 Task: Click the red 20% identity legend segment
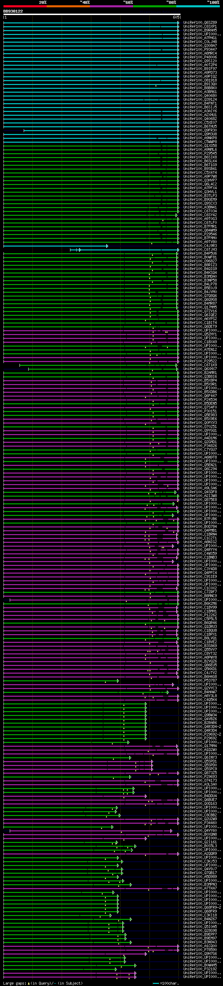(x=25, y=6)
